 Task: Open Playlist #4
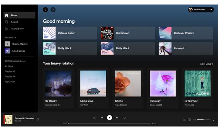[10, 76]
